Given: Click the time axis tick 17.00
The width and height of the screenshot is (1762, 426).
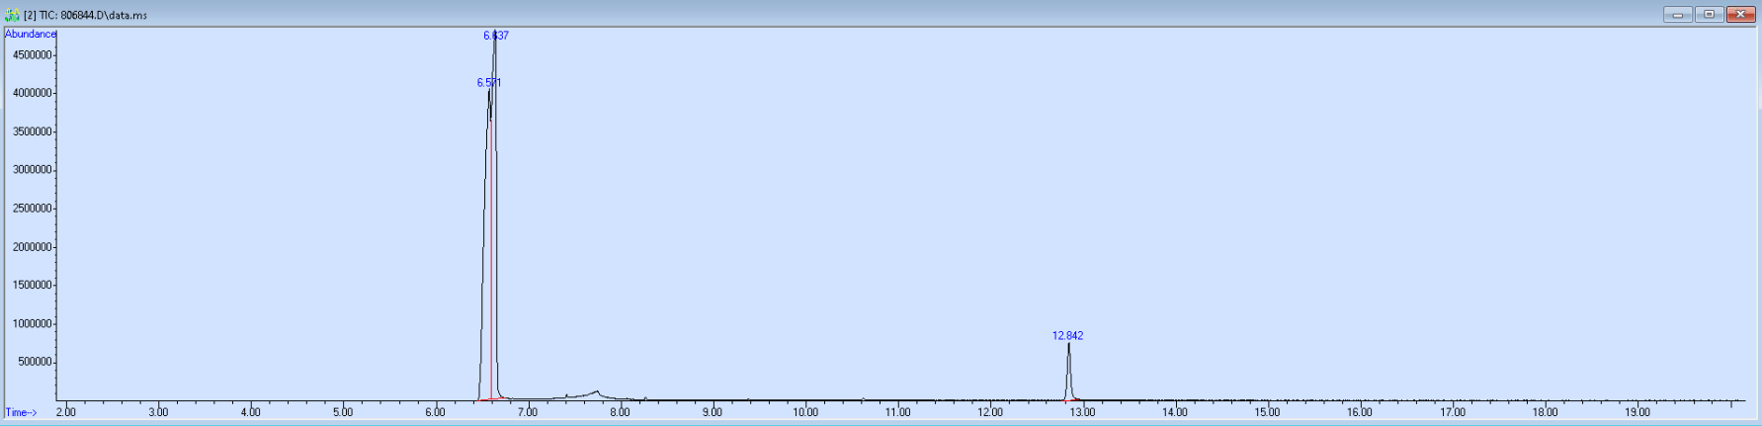Looking at the screenshot, I should point(1453,412).
